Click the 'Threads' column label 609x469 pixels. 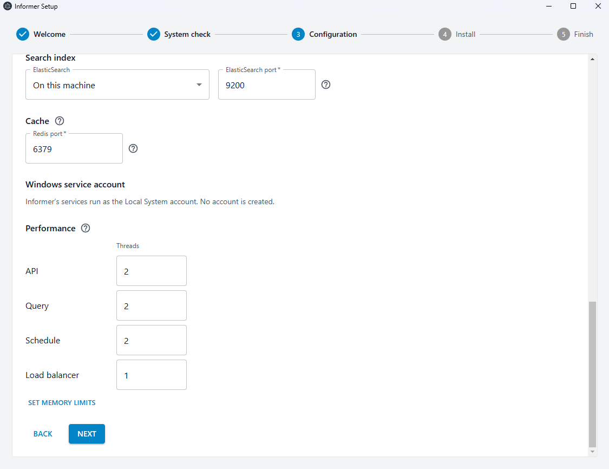point(128,245)
